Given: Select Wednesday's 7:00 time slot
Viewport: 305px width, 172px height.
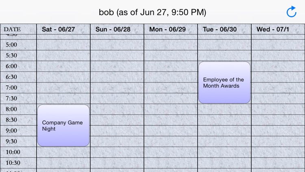Looking at the screenshot, I should coord(278,88).
